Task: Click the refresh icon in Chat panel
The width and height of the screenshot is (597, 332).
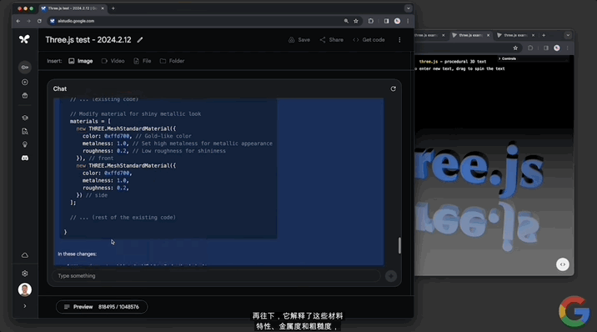Action: click(394, 88)
